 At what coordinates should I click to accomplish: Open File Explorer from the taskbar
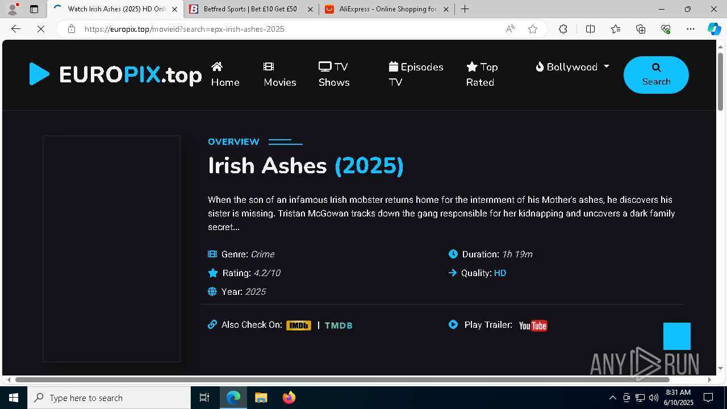point(261,398)
